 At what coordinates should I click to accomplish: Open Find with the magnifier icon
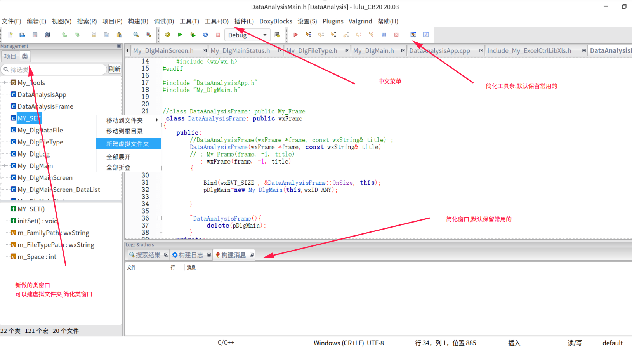[136, 35]
